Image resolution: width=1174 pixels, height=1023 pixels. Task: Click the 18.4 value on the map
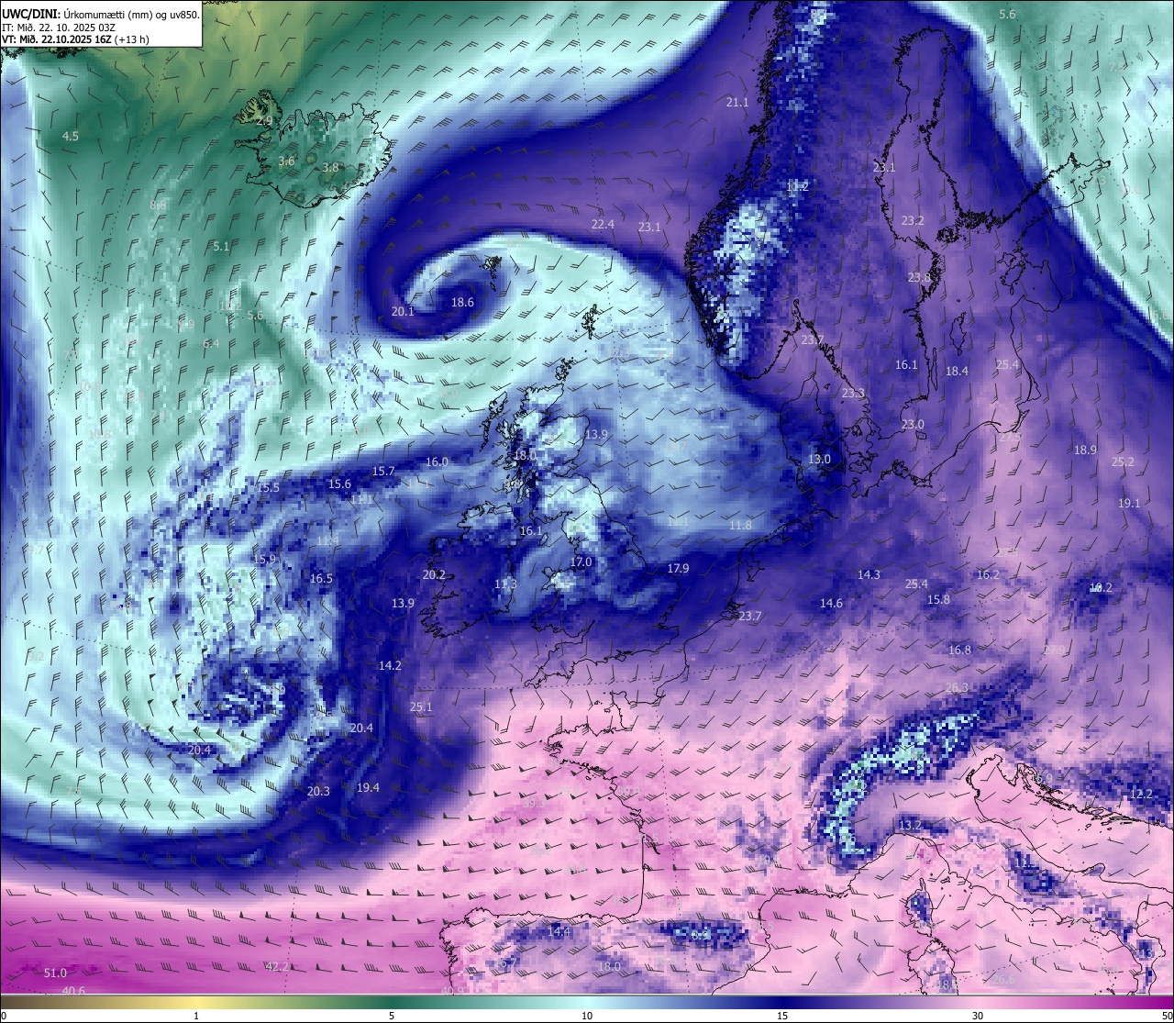pyautogui.click(x=957, y=371)
